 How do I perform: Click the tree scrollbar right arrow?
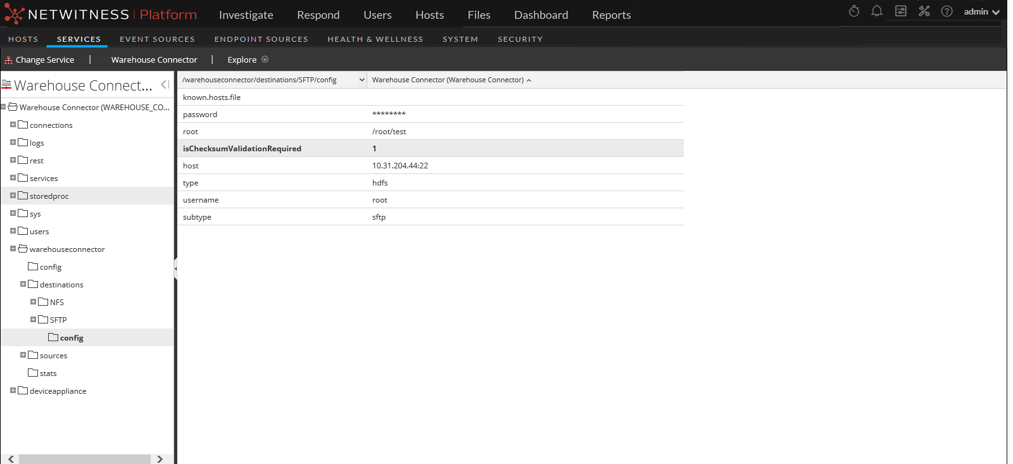click(x=160, y=459)
